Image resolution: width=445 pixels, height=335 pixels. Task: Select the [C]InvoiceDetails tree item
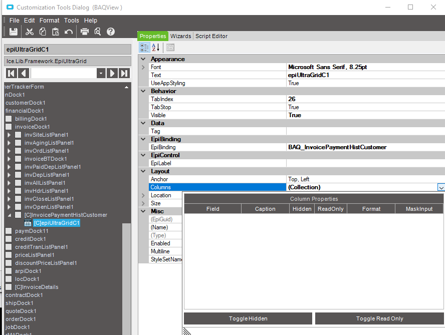point(37,287)
